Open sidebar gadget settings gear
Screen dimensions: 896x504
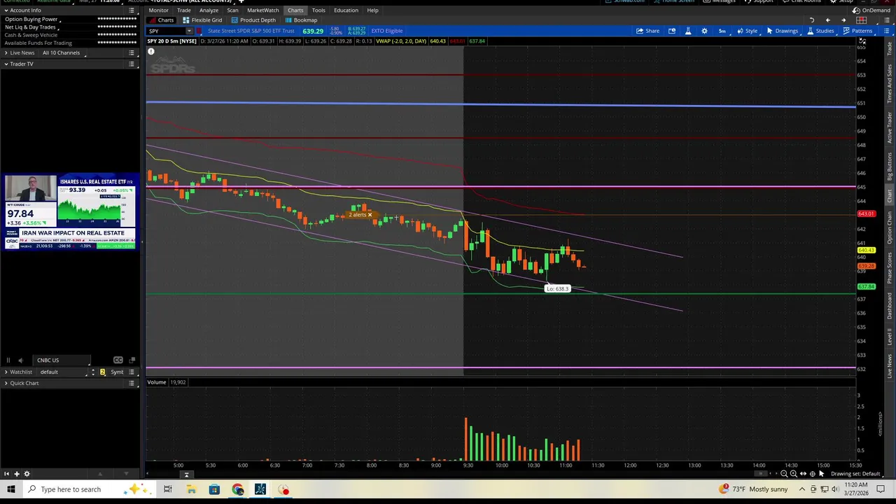pos(27,474)
